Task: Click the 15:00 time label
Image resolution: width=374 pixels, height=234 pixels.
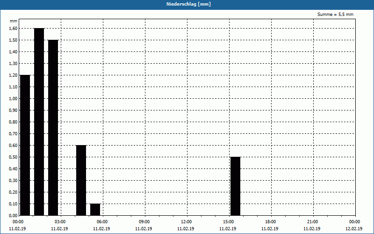Action: (229, 222)
